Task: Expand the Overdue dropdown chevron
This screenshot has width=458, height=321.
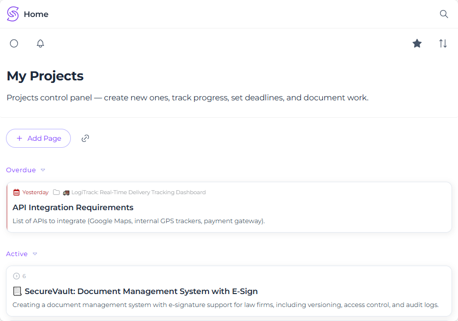Action: click(x=42, y=170)
